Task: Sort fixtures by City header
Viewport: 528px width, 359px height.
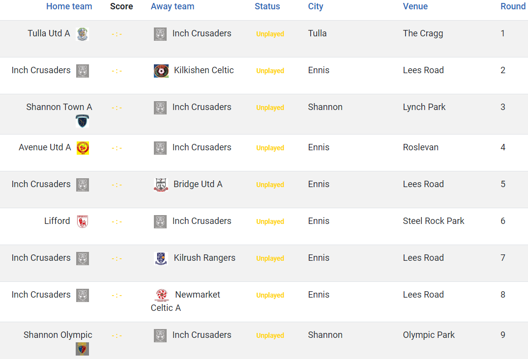Action: pyautogui.click(x=316, y=6)
